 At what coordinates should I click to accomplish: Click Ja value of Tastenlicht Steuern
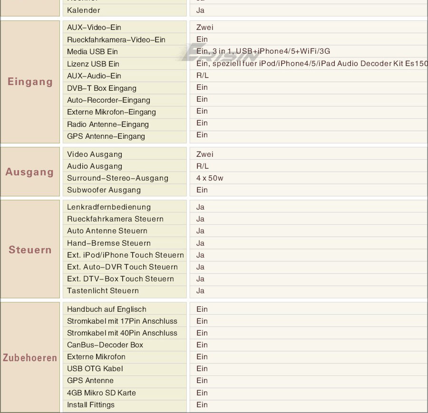(200, 291)
